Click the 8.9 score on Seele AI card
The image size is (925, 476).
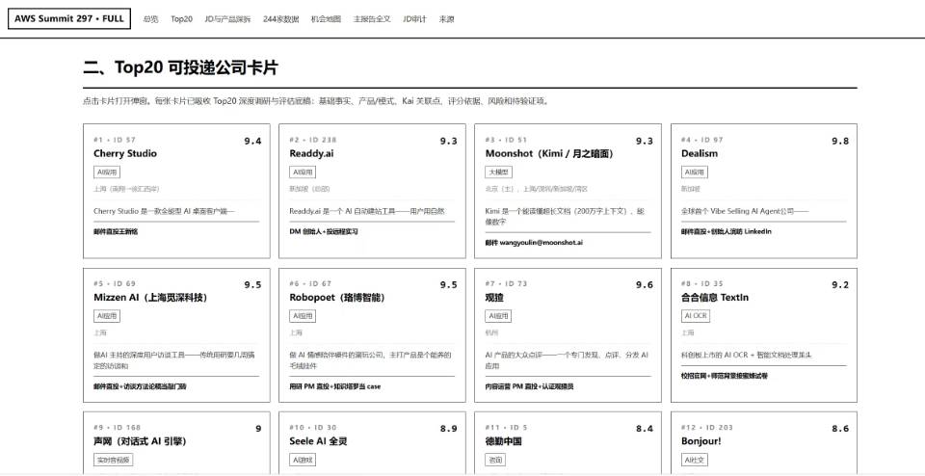(x=448, y=429)
